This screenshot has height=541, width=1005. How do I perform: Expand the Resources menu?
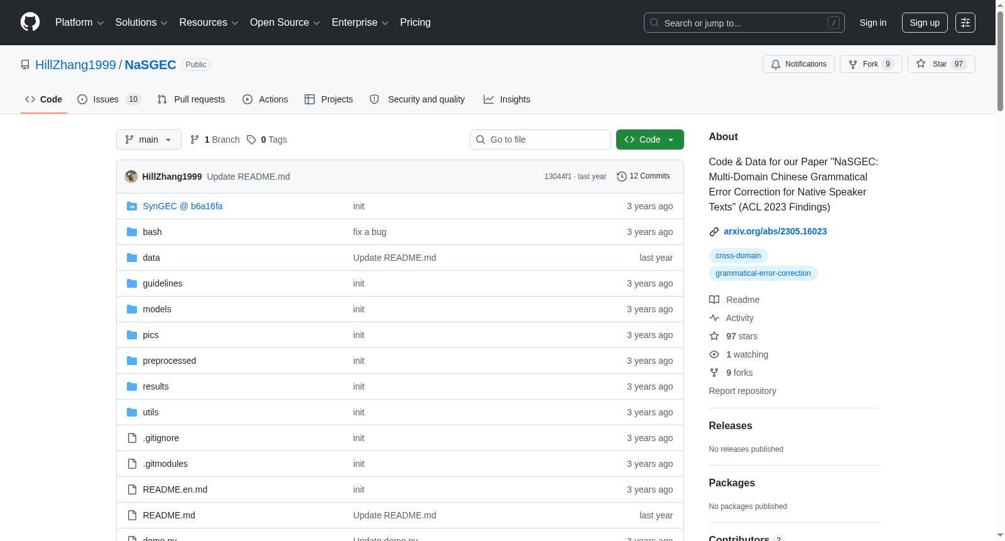click(x=209, y=23)
